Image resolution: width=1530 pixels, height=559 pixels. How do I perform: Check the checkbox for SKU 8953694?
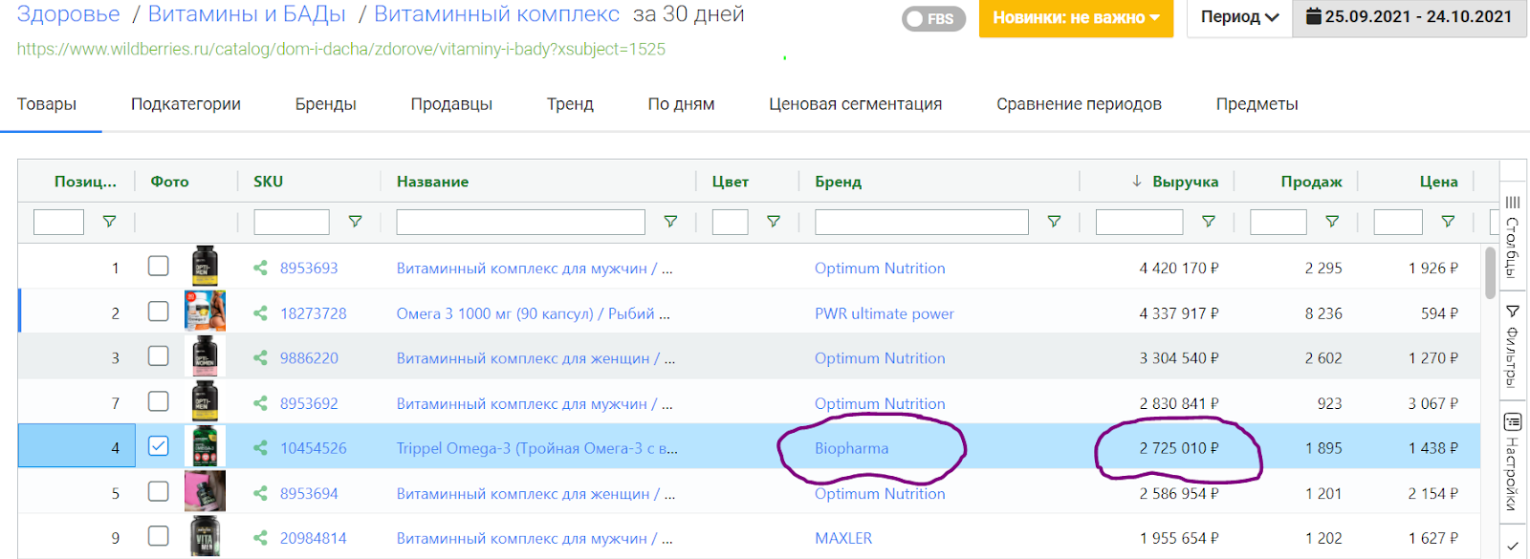pyautogui.click(x=159, y=491)
